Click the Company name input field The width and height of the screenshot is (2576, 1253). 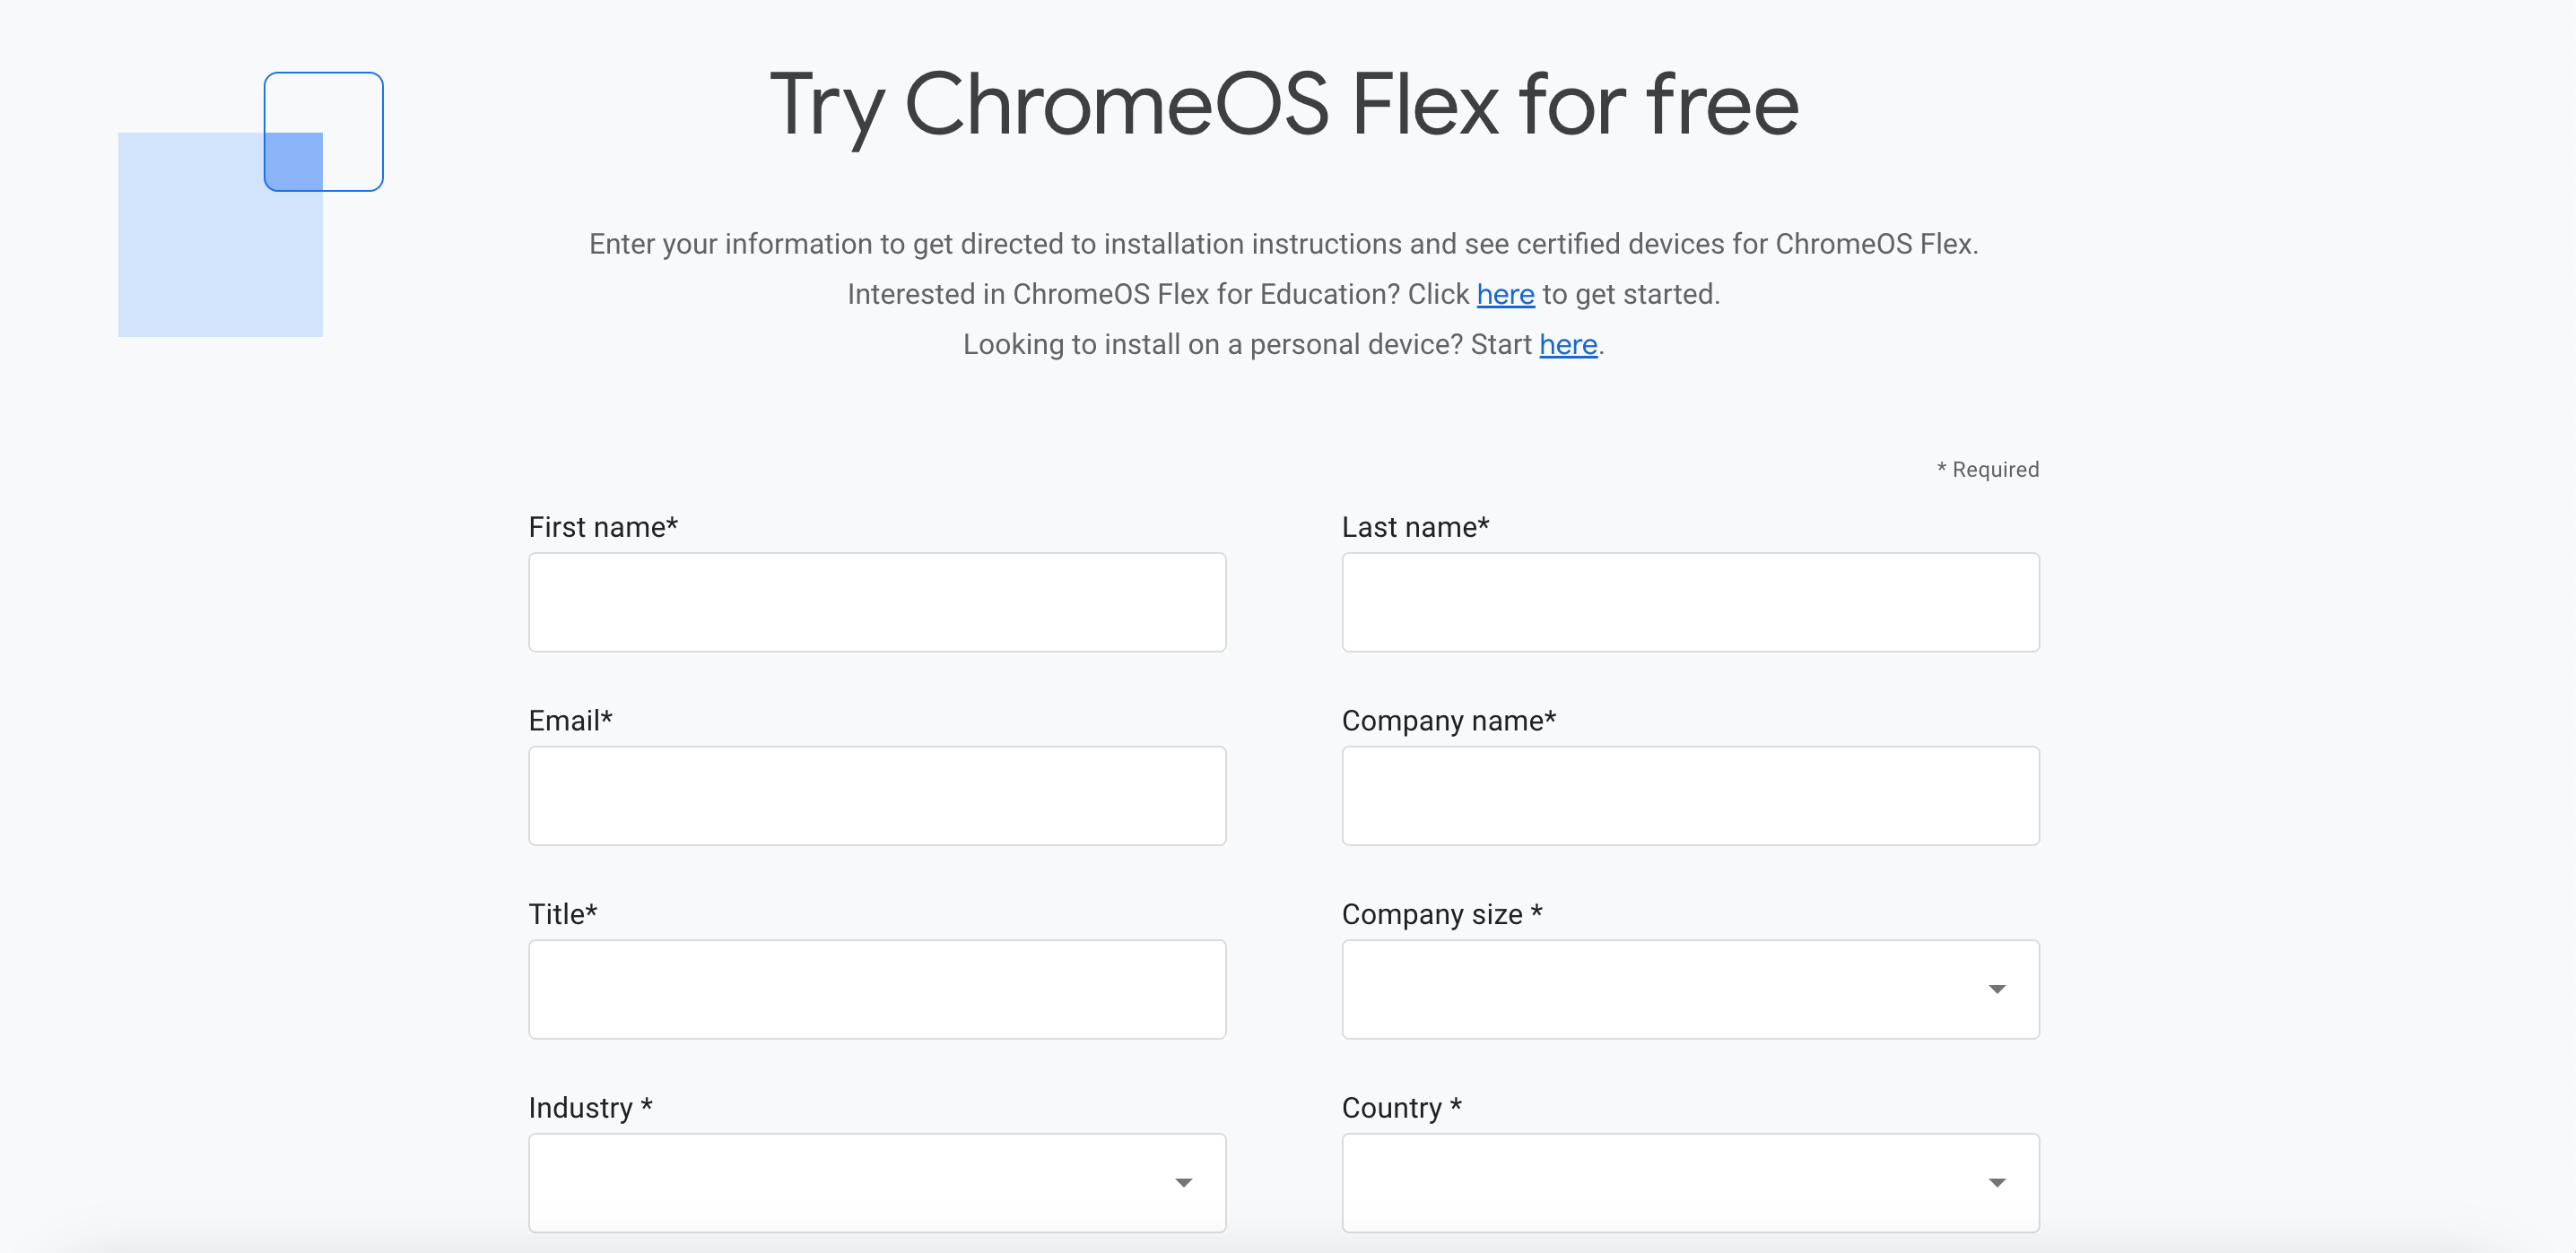[x=1690, y=795]
